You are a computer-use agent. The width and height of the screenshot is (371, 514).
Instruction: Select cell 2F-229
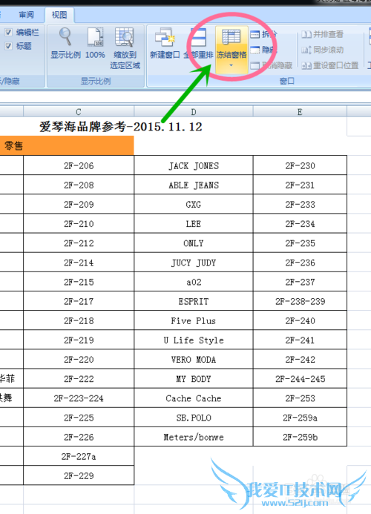(79, 475)
